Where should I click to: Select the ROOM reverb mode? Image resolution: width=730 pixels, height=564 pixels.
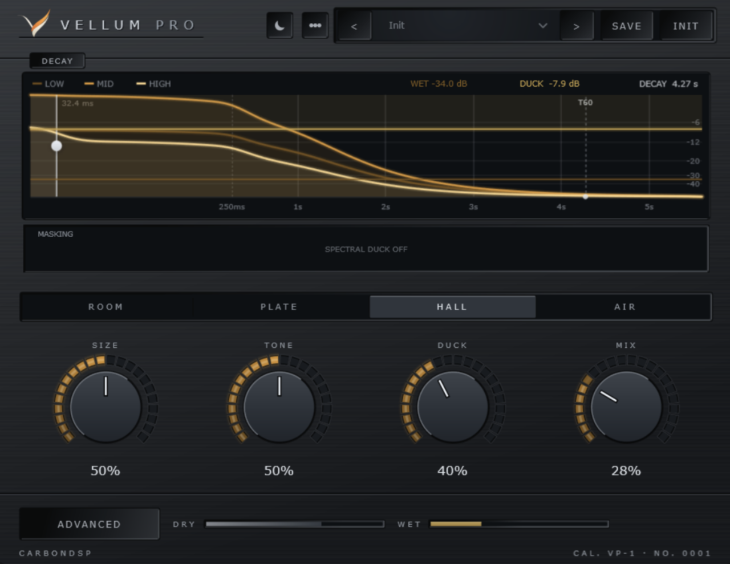click(106, 307)
